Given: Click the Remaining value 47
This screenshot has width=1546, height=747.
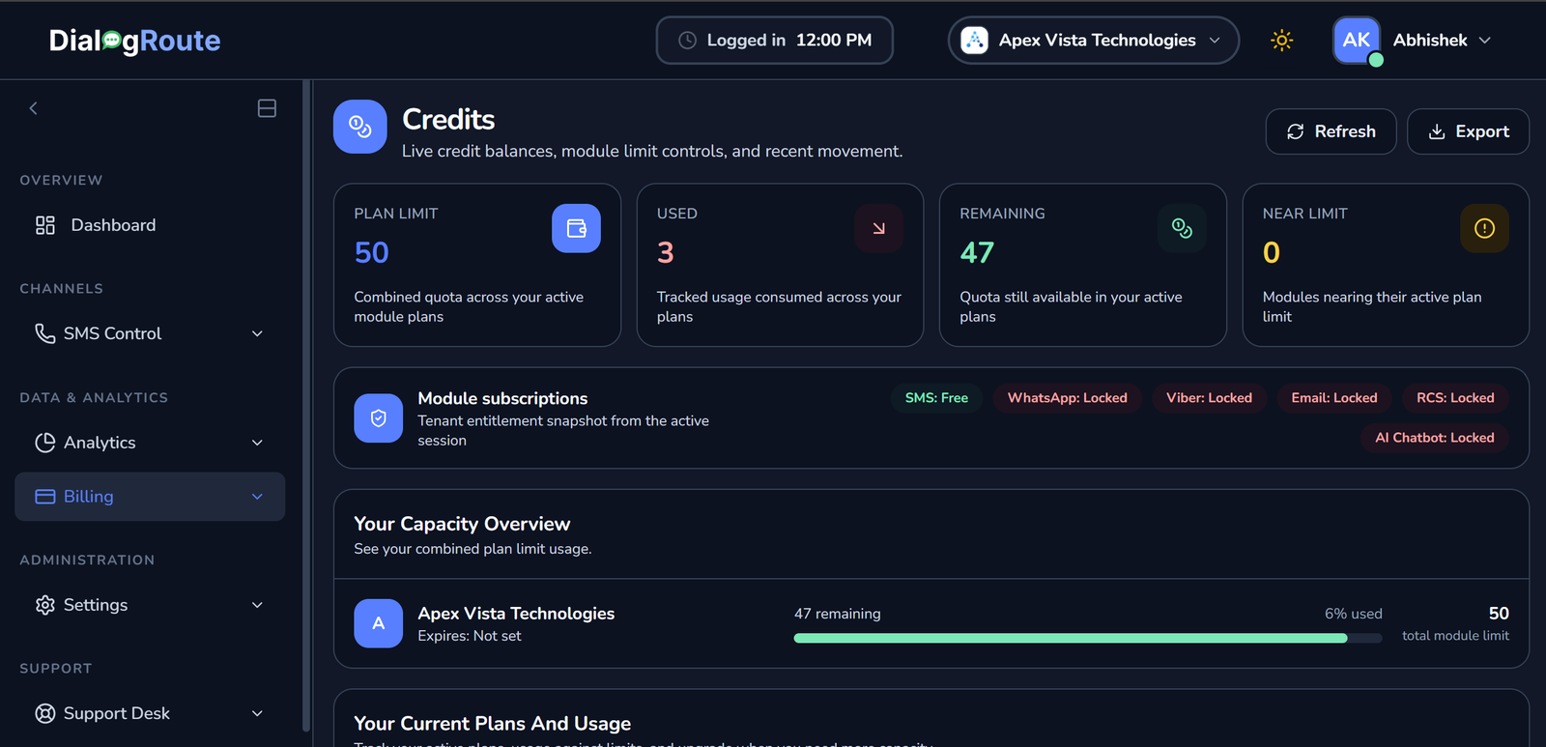Looking at the screenshot, I should [977, 253].
